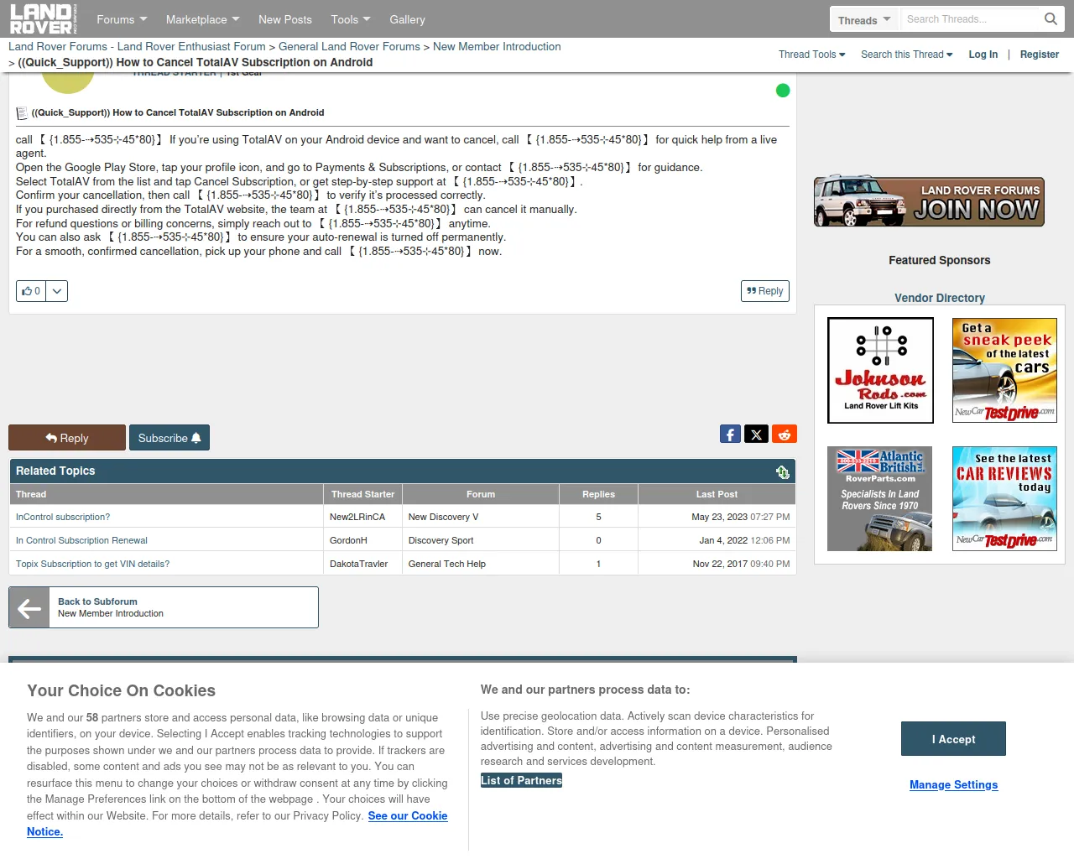Expand Search this Thread dropdown
Image resolution: width=1074 pixels, height=859 pixels.
(x=907, y=55)
